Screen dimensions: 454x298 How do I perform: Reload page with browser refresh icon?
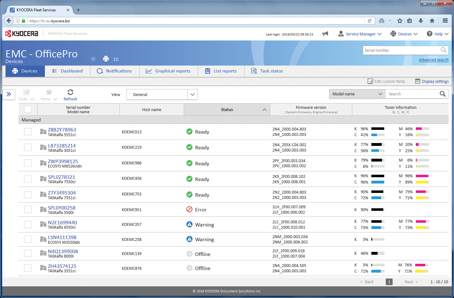point(369,21)
